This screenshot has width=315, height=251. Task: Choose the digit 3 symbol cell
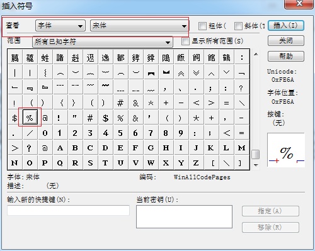coord(90,133)
